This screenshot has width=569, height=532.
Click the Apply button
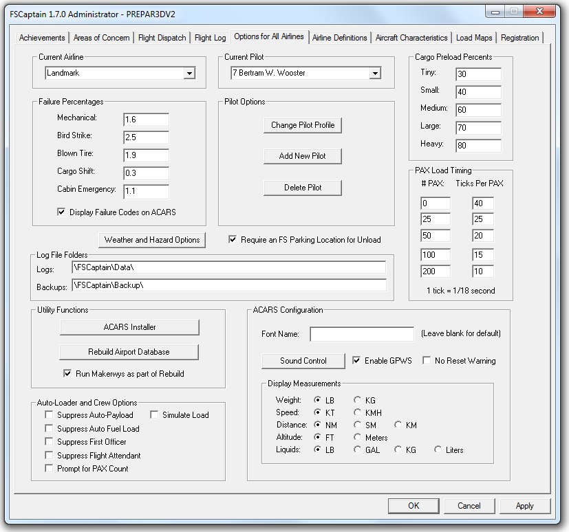525,506
